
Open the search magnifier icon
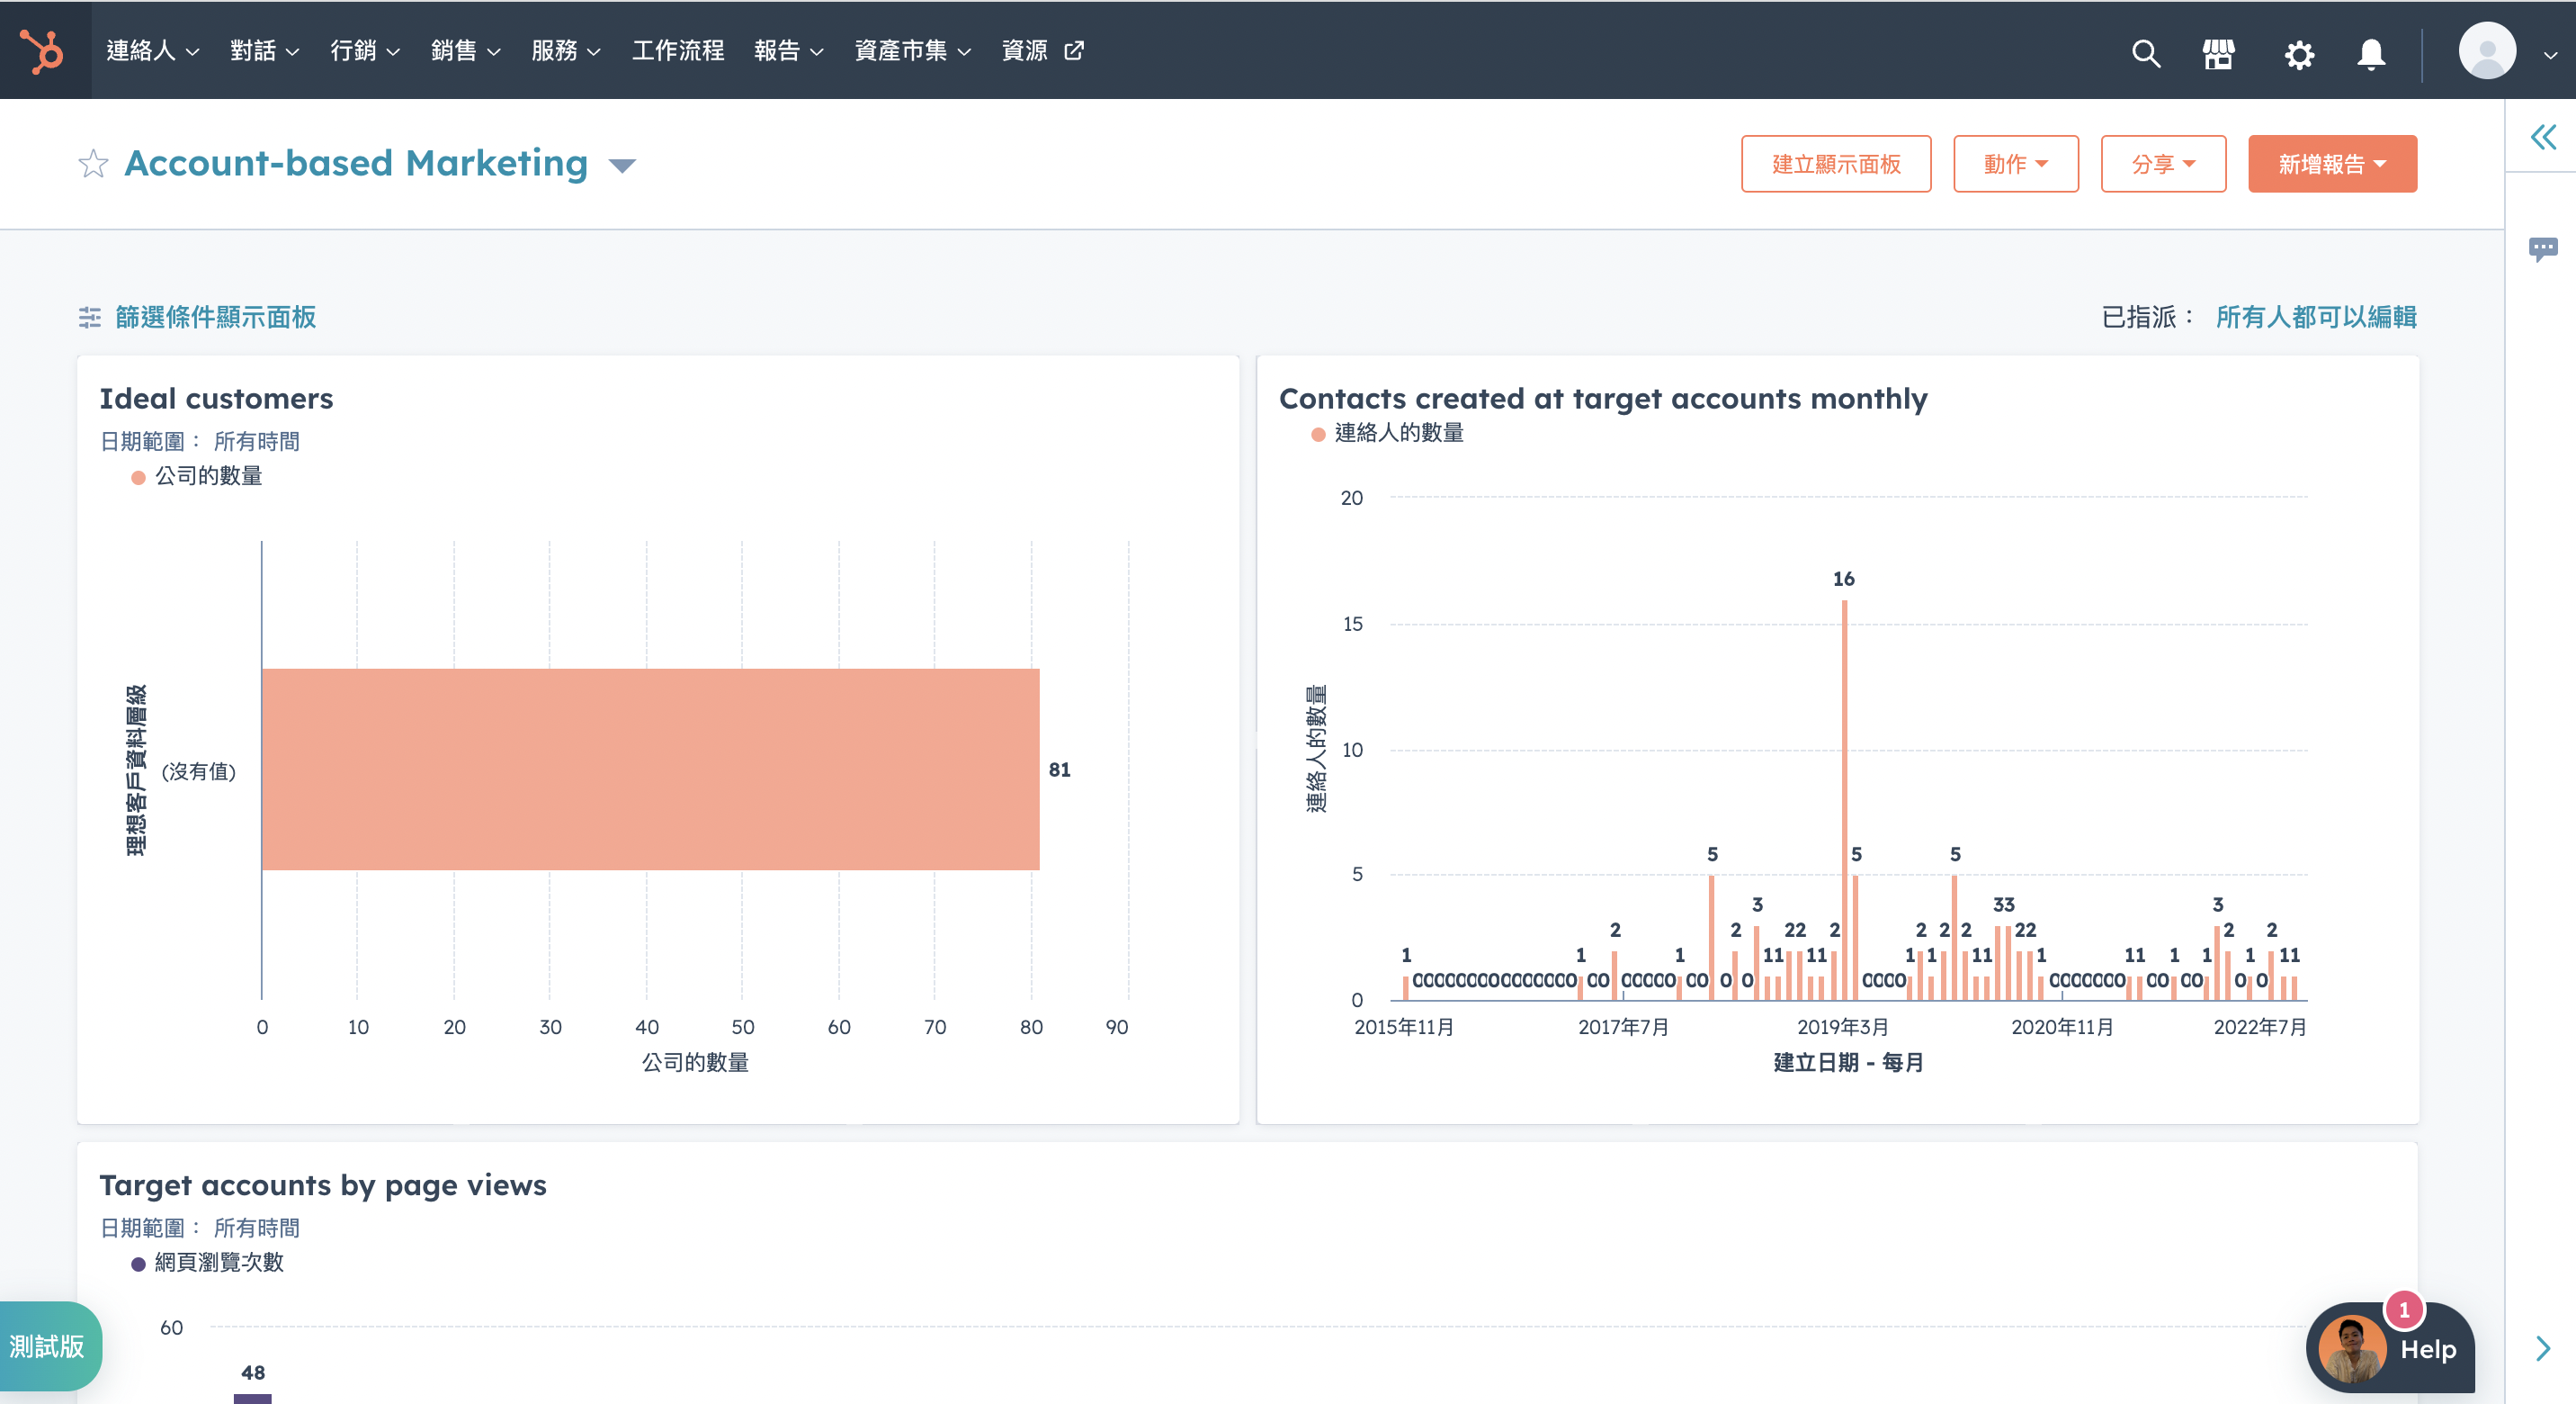[x=2145, y=53]
